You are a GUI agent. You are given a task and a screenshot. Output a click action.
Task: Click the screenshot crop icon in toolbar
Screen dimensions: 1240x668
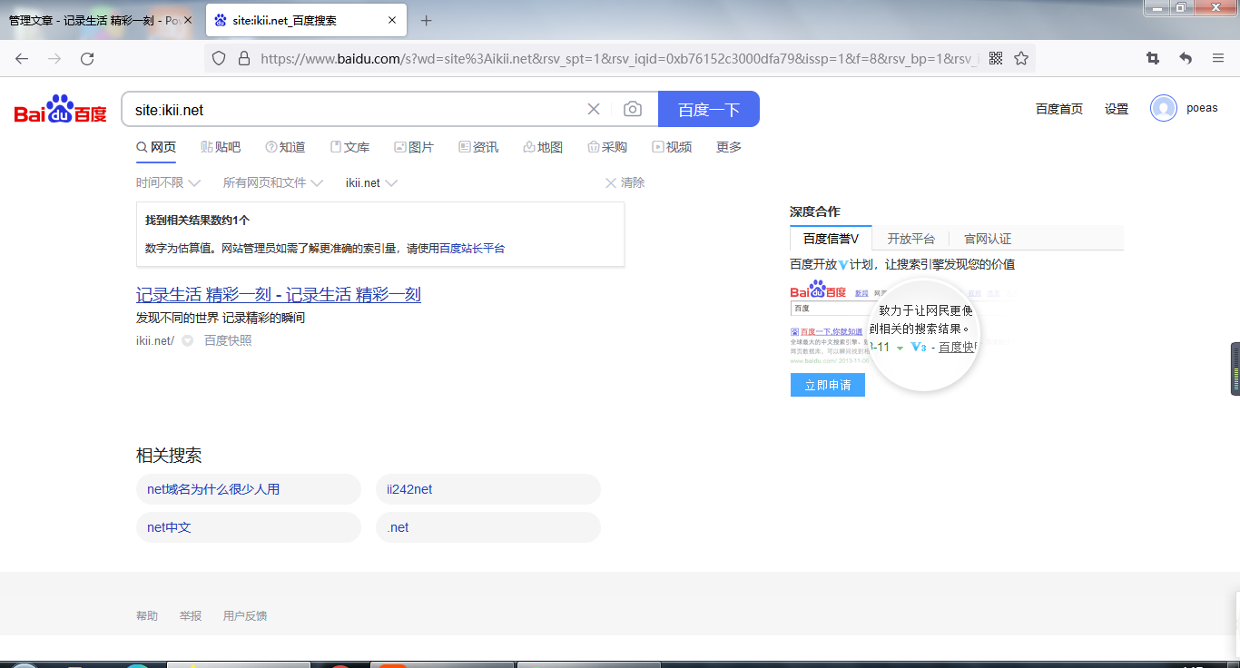tap(1153, 59)
